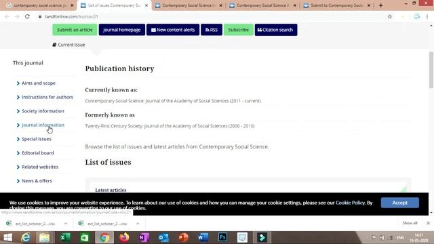Switch to Chrome in the taskbar

[104, 237]
